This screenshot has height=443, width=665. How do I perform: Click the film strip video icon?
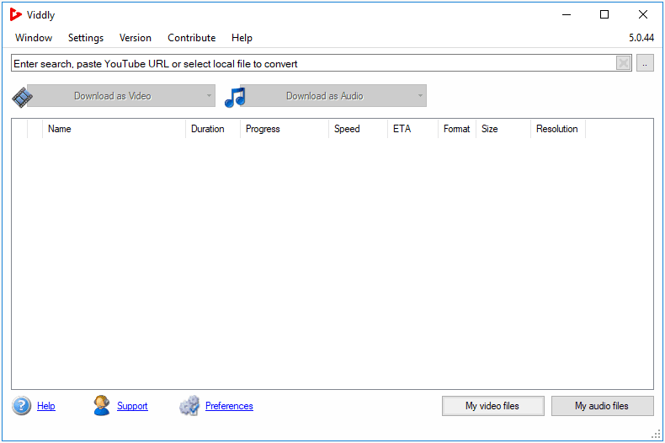click(x=21, y=96)
